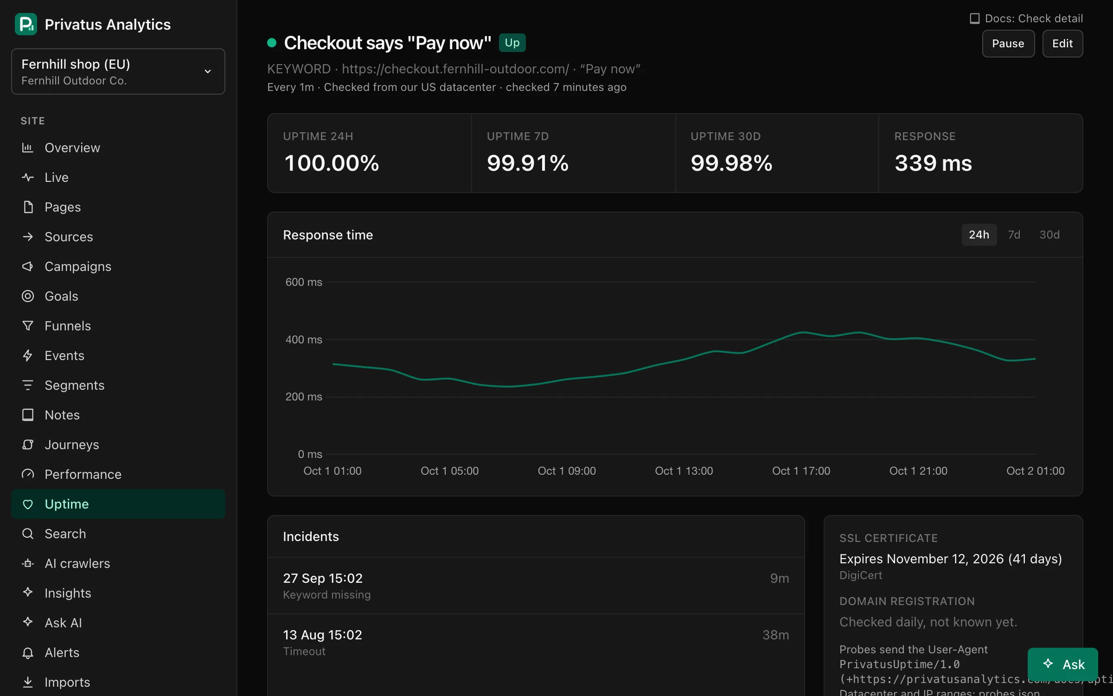Open the Alerts bell icon
Viewport: 1113px width, 696px height.
coord(28,652)
